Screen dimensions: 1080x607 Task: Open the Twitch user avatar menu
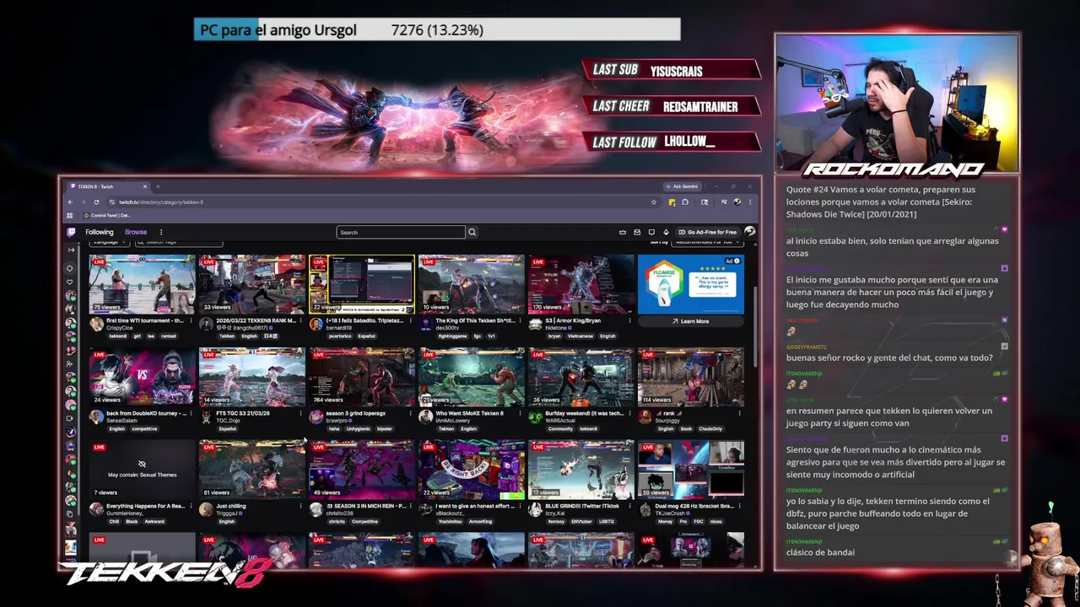[x=749, y=232]
